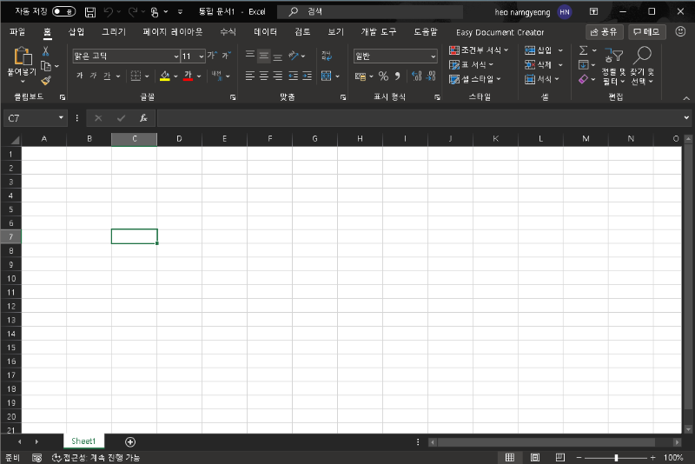The width and height of the screenshot is (695, 464).
Task: Click the 메모 comments button
Action: (x=646, y=32)
